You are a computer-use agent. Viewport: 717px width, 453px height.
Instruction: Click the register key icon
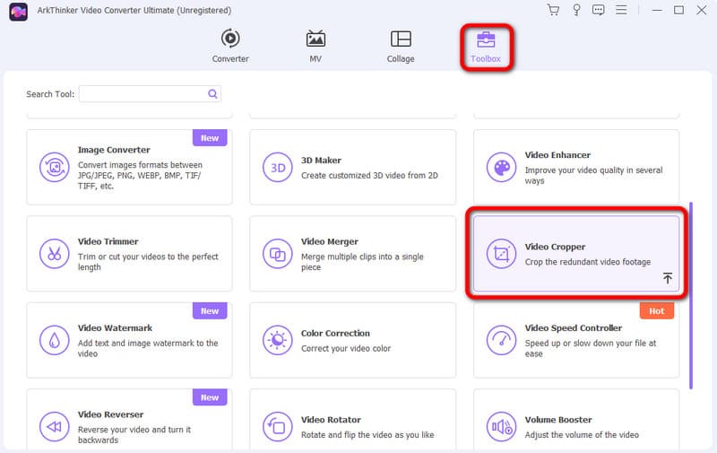[576, 10]
